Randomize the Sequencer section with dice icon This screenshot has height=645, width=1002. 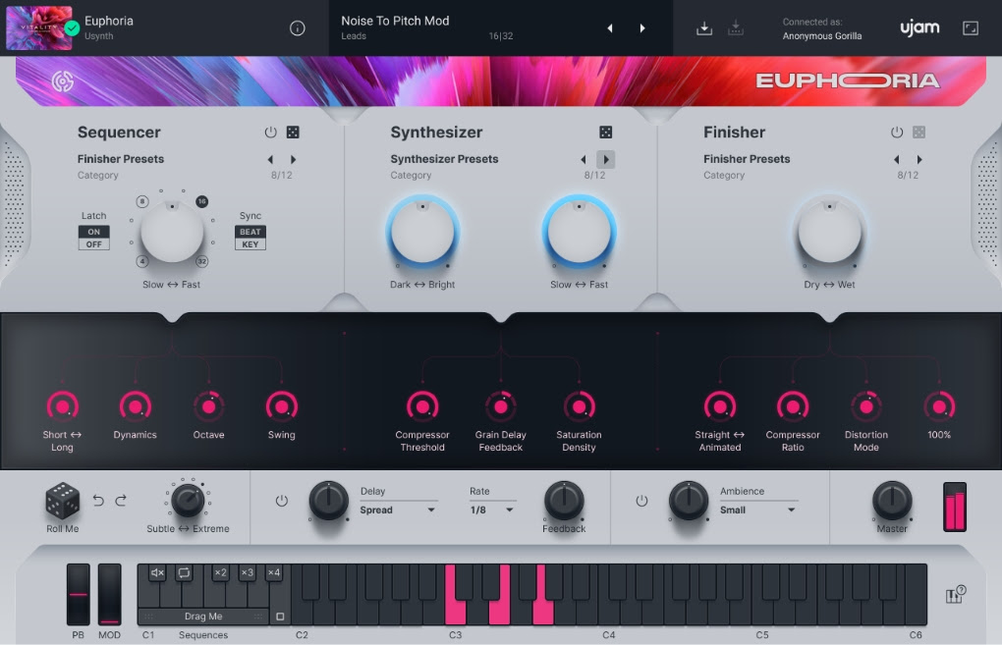293,133
